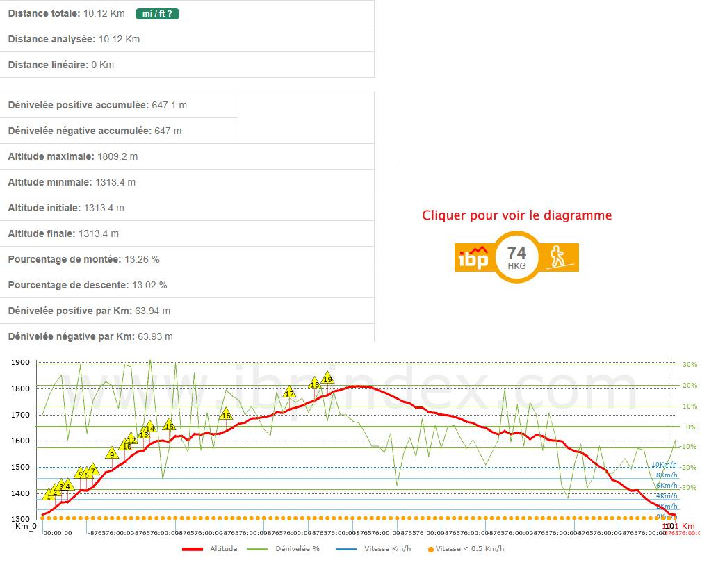
Task: Select waypoint marker 16 on the profile
Action: point(225,415)
